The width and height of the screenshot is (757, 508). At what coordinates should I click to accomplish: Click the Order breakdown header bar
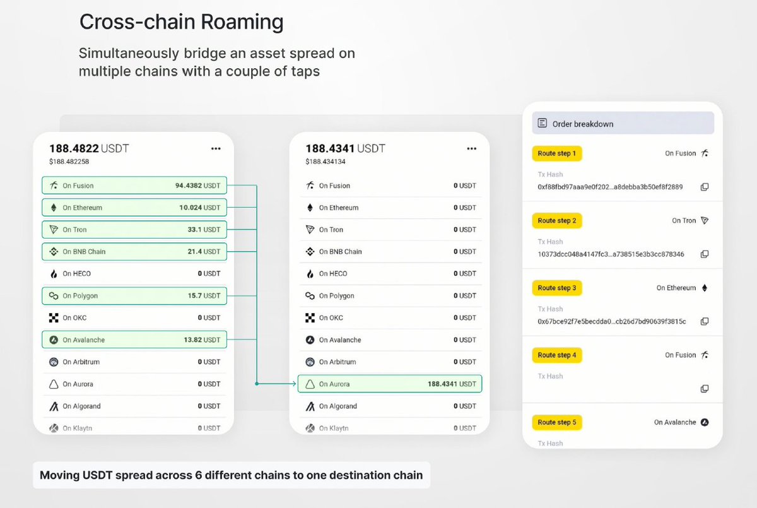pos(623,124)
